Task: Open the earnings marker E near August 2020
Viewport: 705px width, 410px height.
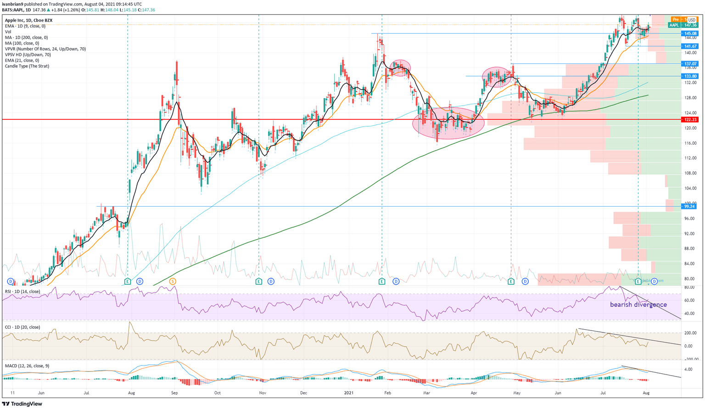Action: pyautogui.click(x=128, y=281)
